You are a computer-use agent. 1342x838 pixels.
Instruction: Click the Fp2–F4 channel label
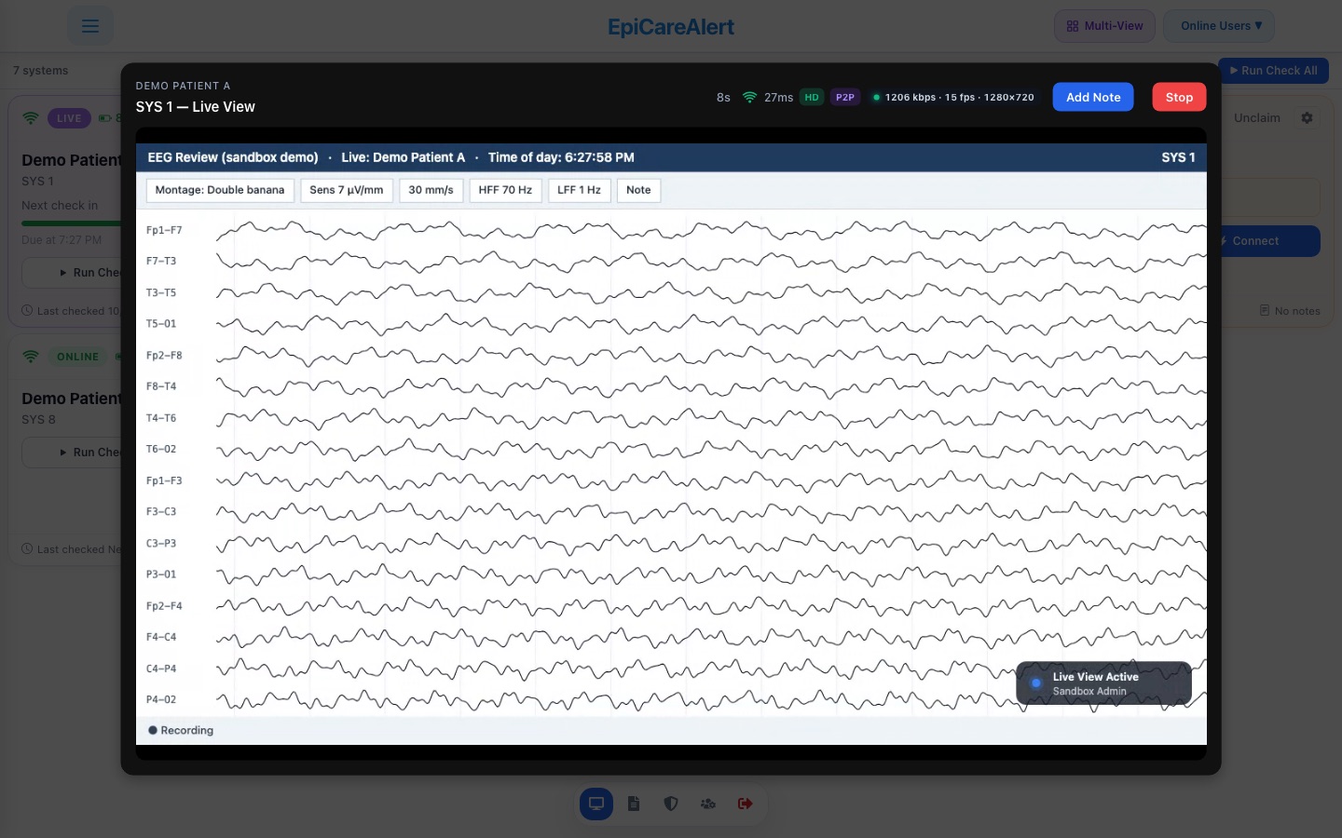164,606
